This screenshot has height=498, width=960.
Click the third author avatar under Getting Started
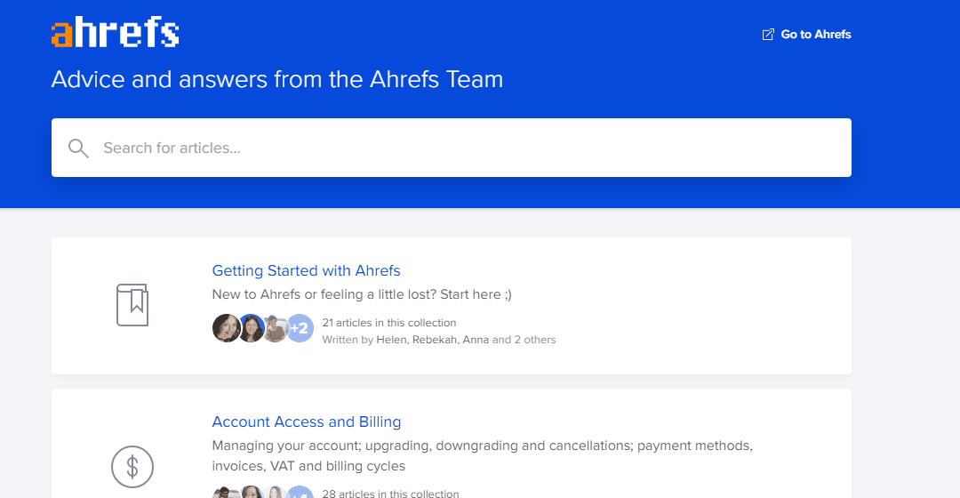pos(276,328)
